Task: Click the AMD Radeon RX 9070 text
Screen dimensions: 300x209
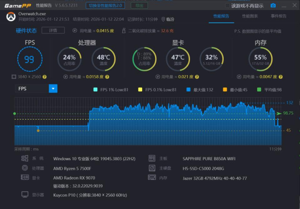Action: 74,178
